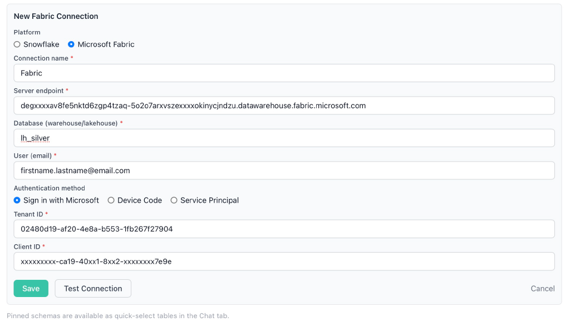
Task: Click the New Fabric Connection heading
Action: 56,16
